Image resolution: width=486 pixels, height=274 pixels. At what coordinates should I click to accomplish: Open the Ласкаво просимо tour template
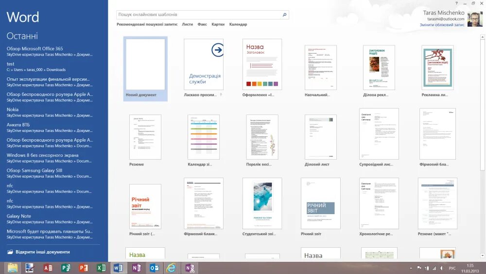coord(204,64)
